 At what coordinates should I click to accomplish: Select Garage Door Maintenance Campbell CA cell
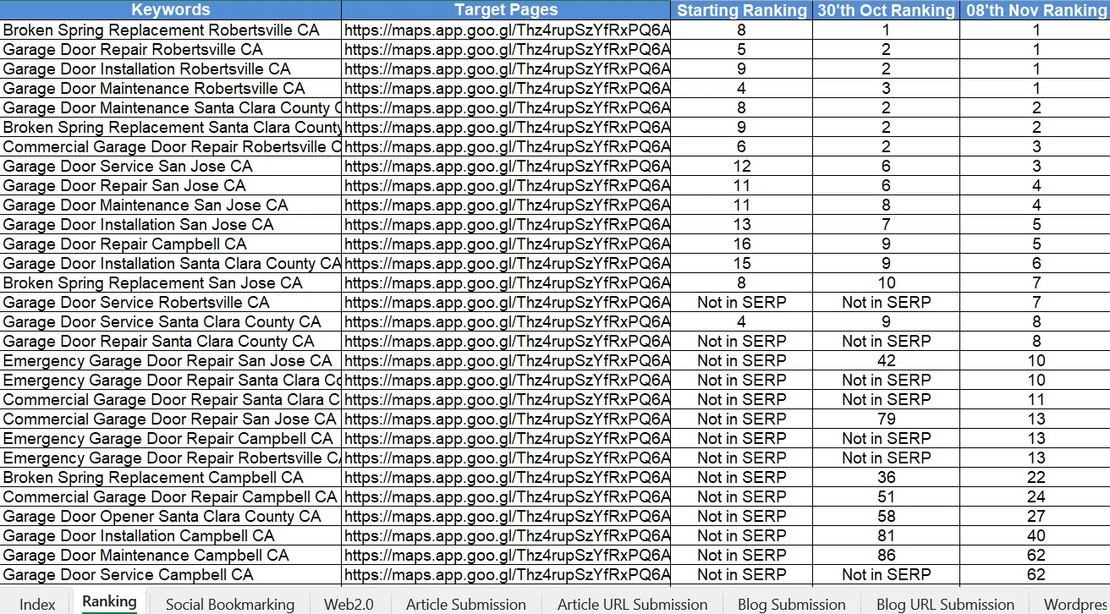tap(171, 555)
